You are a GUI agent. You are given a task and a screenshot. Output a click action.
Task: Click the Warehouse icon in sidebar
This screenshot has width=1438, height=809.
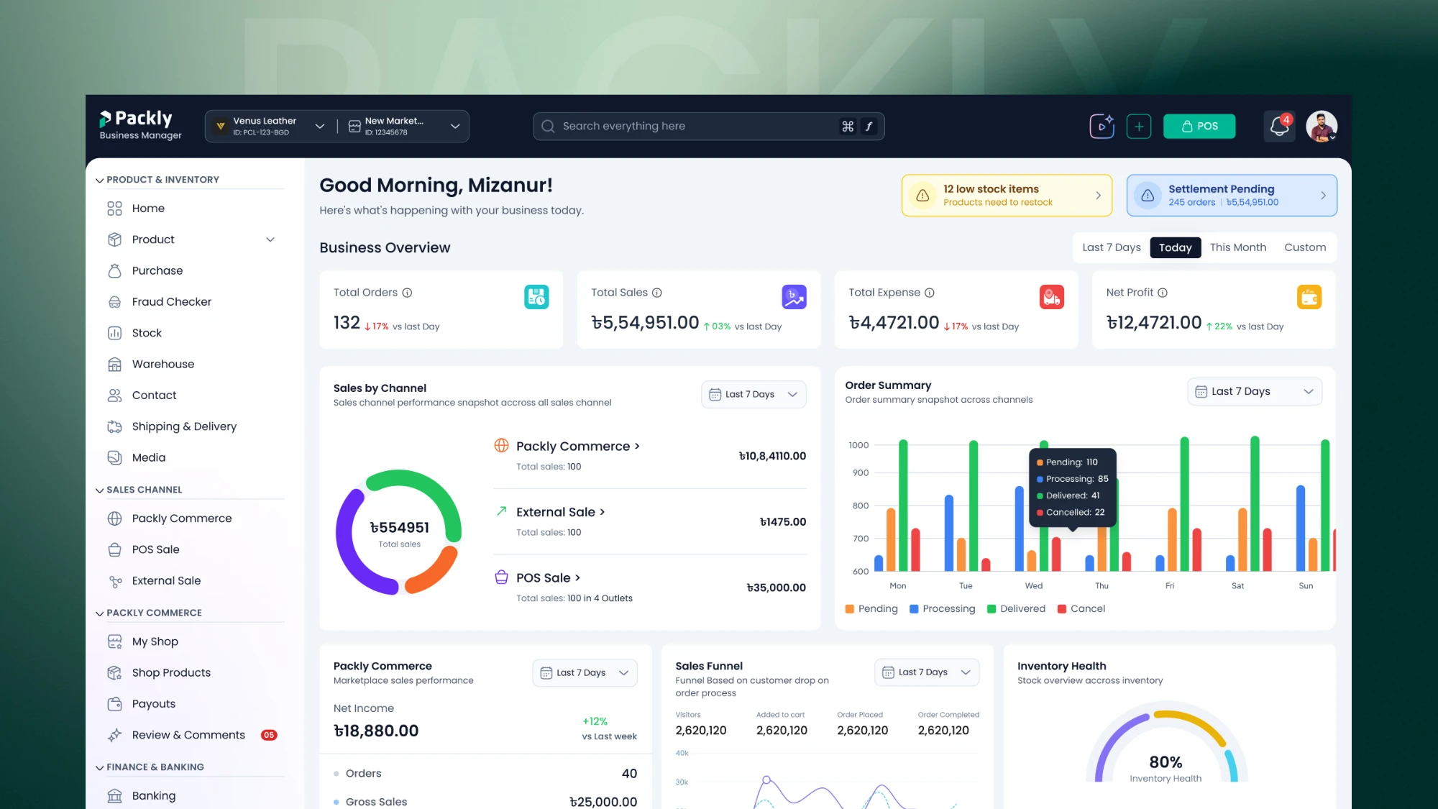pos(114,365)
